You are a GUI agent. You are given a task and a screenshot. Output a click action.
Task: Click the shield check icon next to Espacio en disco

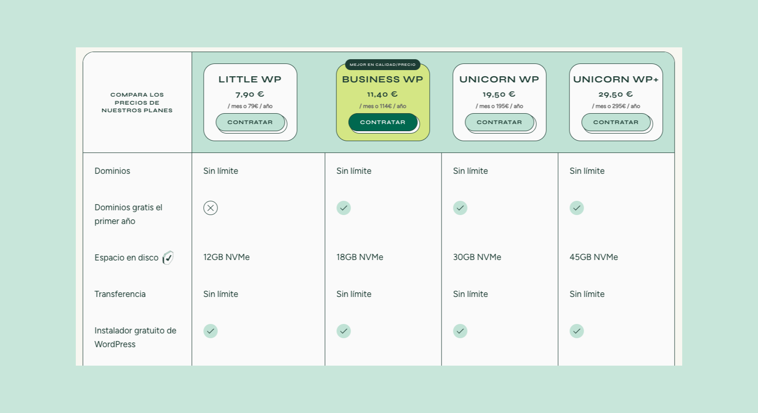point(168,258)
